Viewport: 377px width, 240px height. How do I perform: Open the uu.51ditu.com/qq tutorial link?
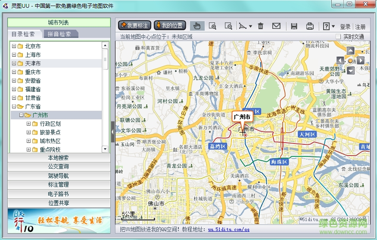point(228,230)
